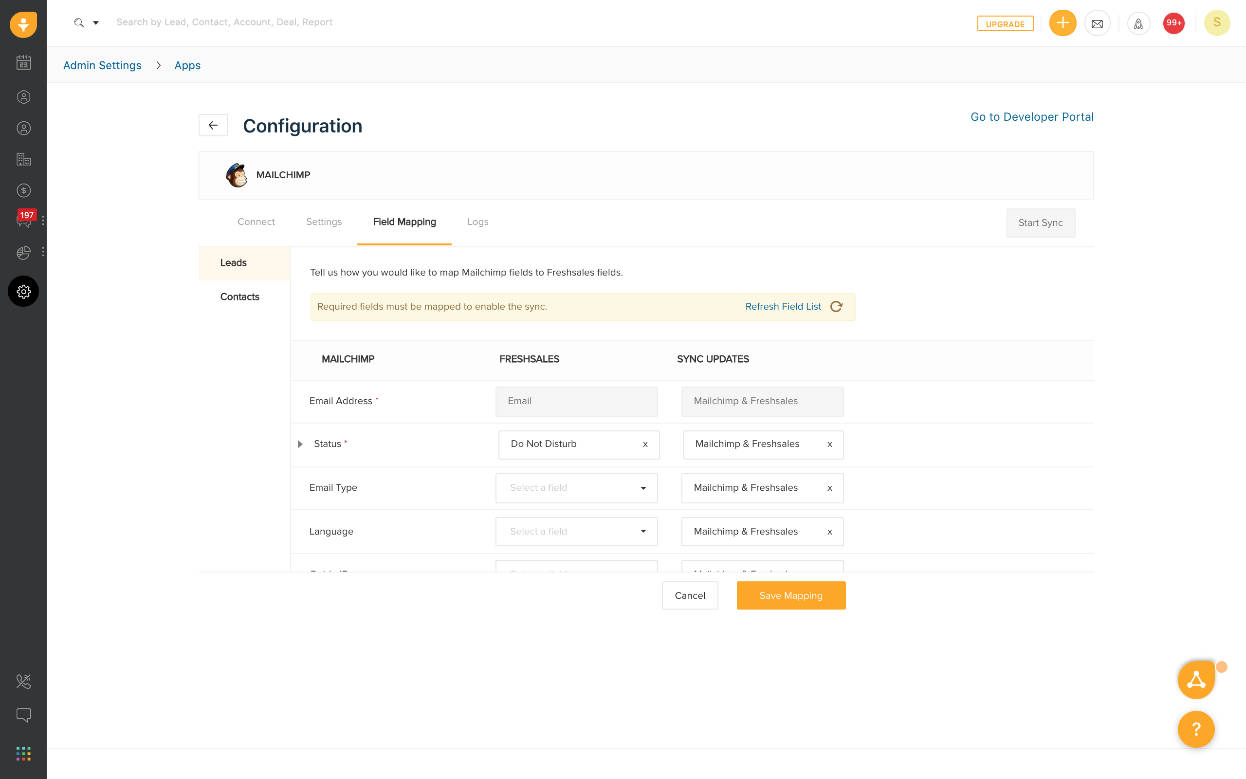Open the Deals dollar icon in sidebar
1246x779 pixels.
point(23,191)
